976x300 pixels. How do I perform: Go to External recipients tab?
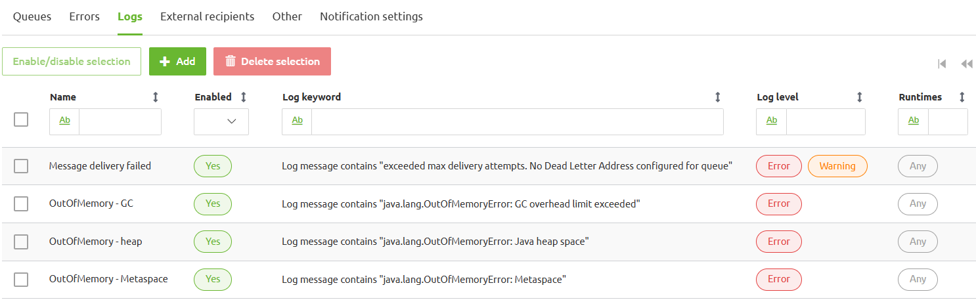[x=207, y=16]
